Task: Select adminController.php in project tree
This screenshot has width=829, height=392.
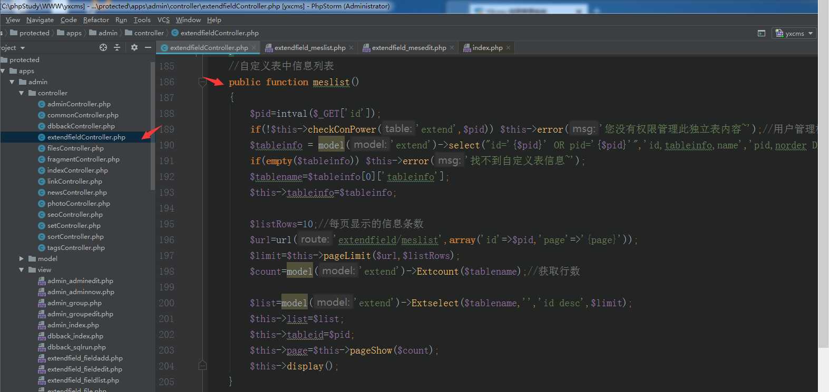Action: pos(79,104)
